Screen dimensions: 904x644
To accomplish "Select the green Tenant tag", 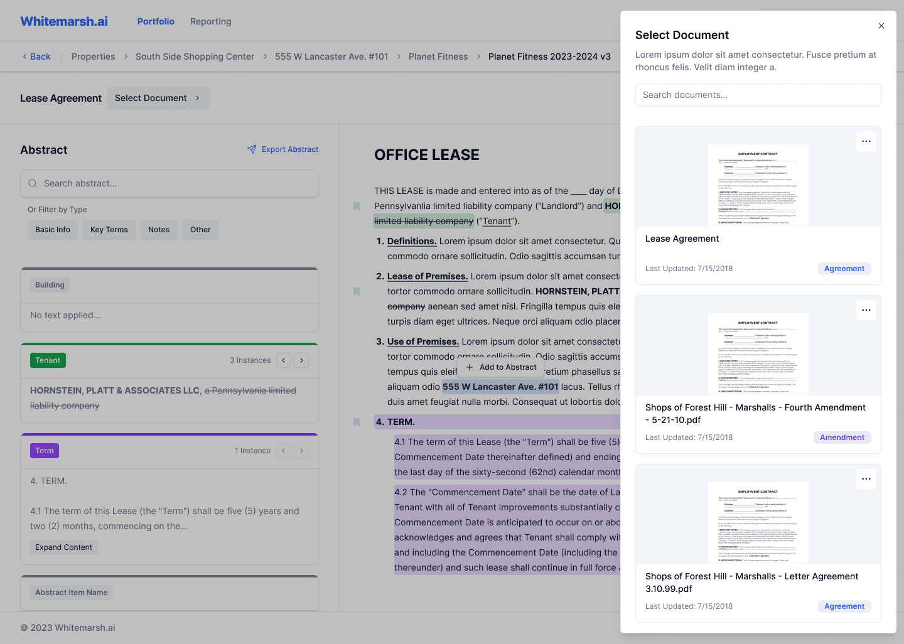I will click(48, 360).
